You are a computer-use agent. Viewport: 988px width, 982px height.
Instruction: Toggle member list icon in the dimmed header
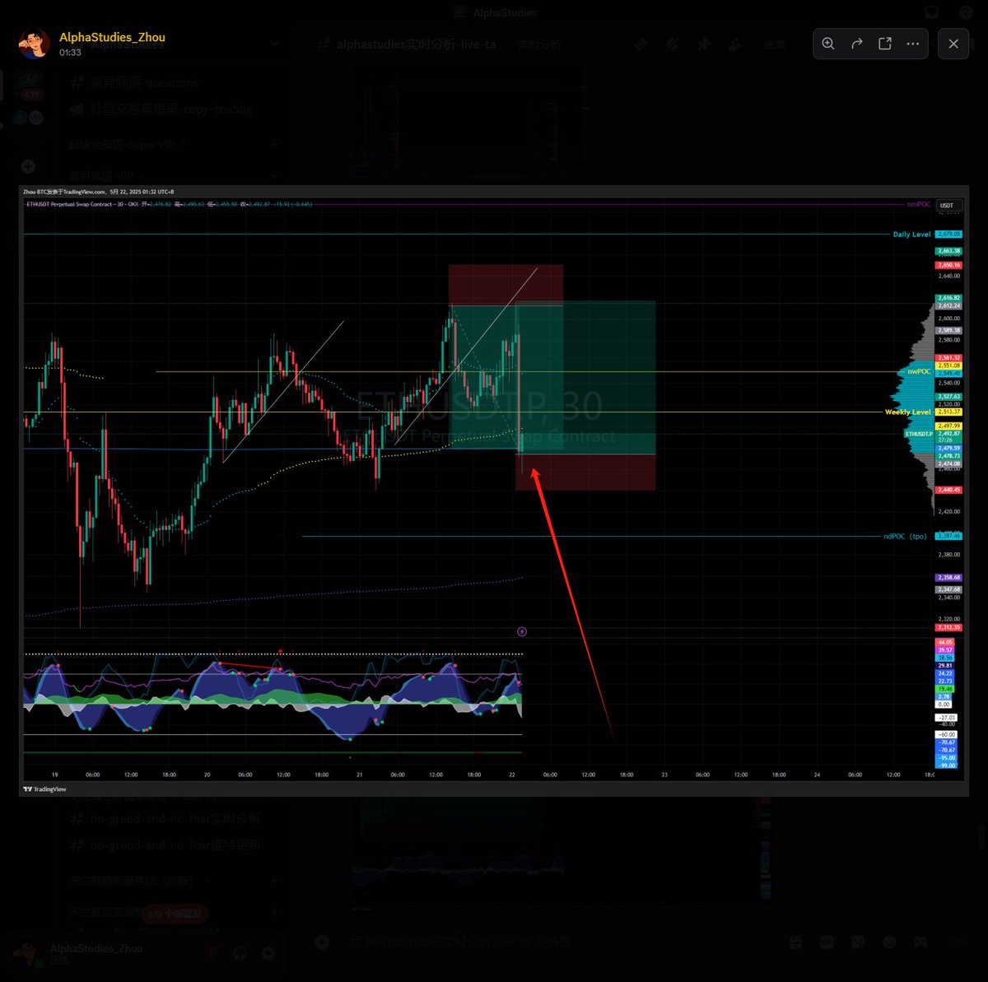point(735,44)
